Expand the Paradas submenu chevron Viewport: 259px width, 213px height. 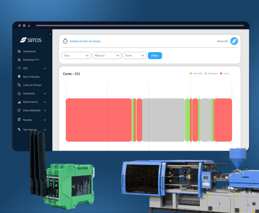point(45,120)
